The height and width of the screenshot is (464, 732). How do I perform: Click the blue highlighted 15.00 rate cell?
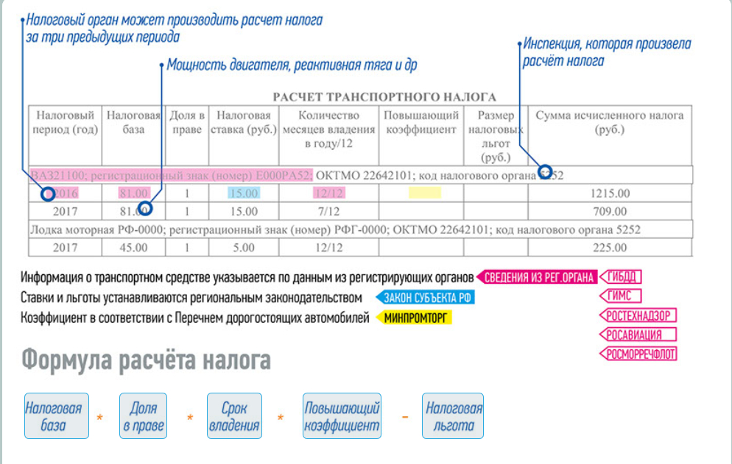pyautogui.click(x=244, y=193)
